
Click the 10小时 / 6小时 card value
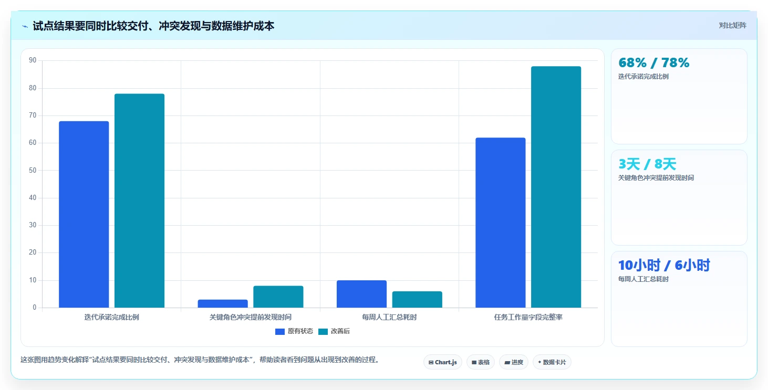tap(664, 265)
